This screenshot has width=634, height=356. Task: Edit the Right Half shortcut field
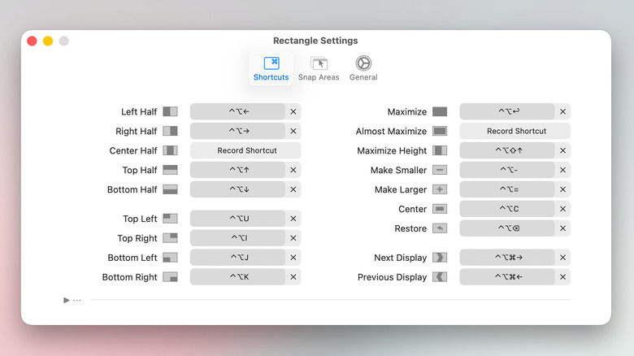pyautogui.click(x=237, y=131)
